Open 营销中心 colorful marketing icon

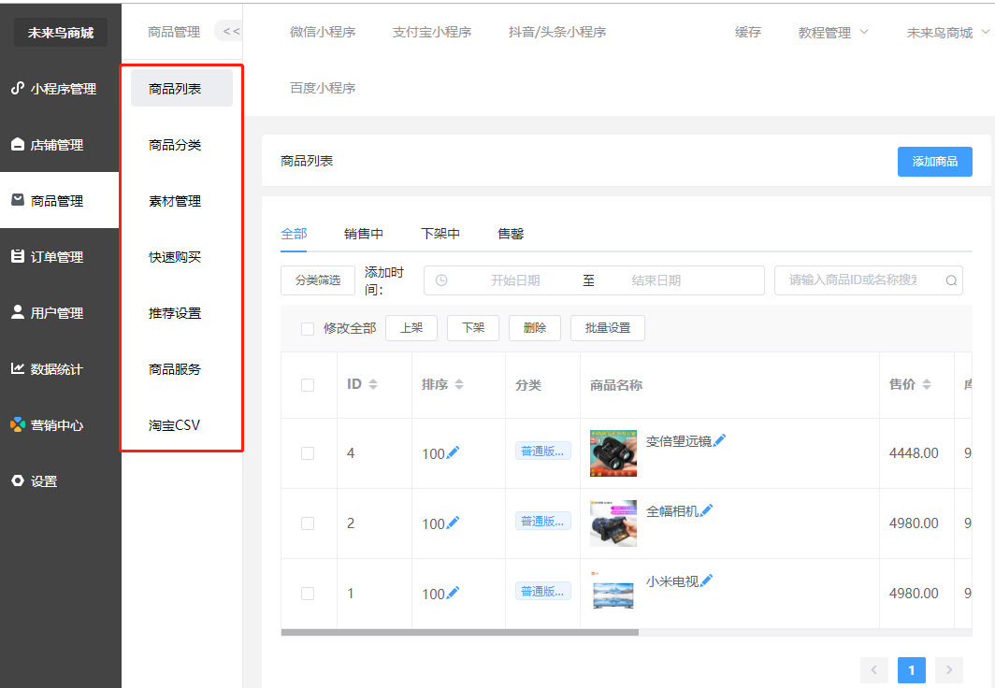coord(17,425)
